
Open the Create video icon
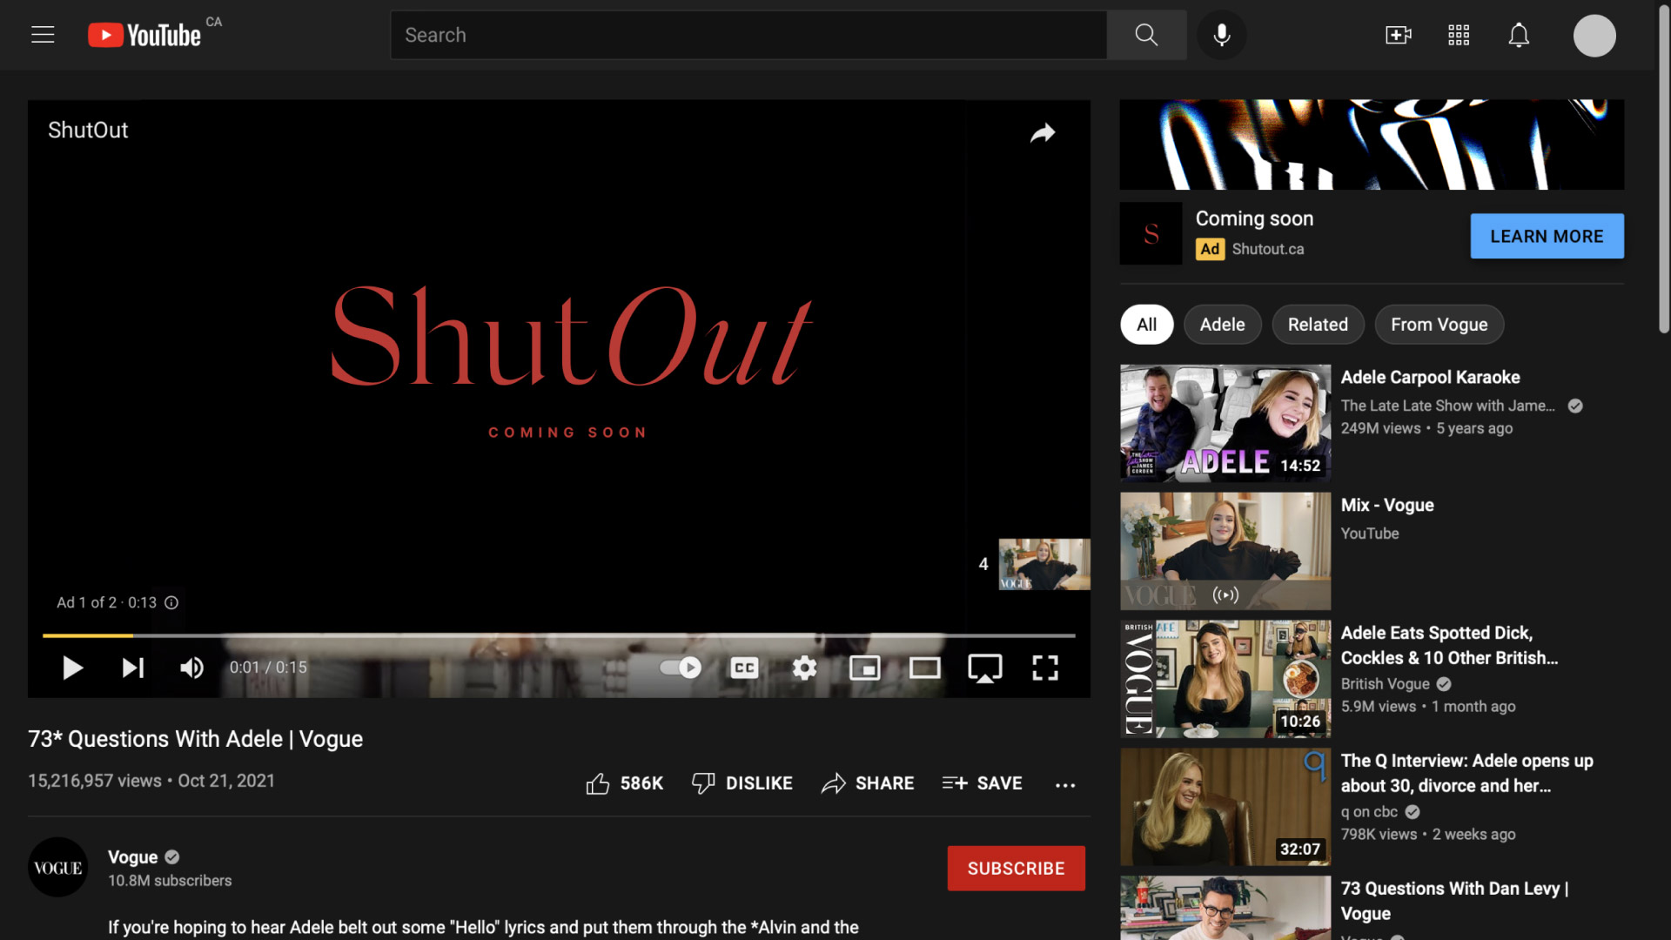click(x=1398, y=35)
